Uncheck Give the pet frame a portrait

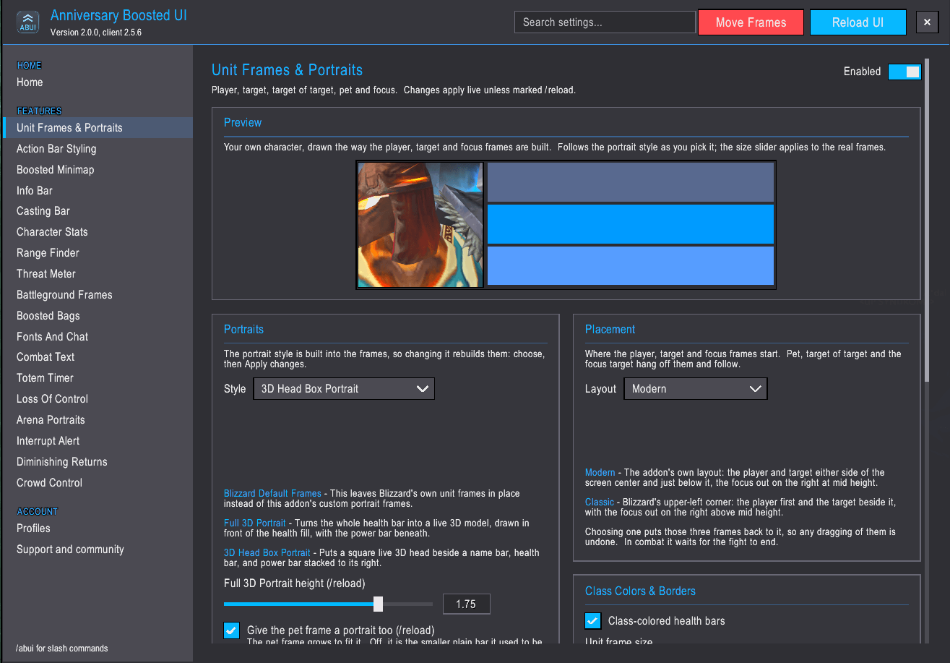231,630
